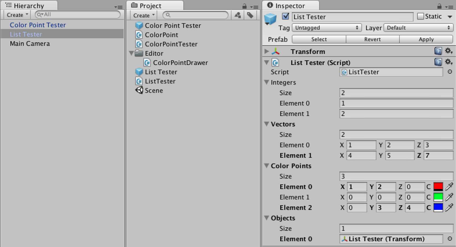Click the Prefab Apply button
456x247 pixels.
(426, 39)
